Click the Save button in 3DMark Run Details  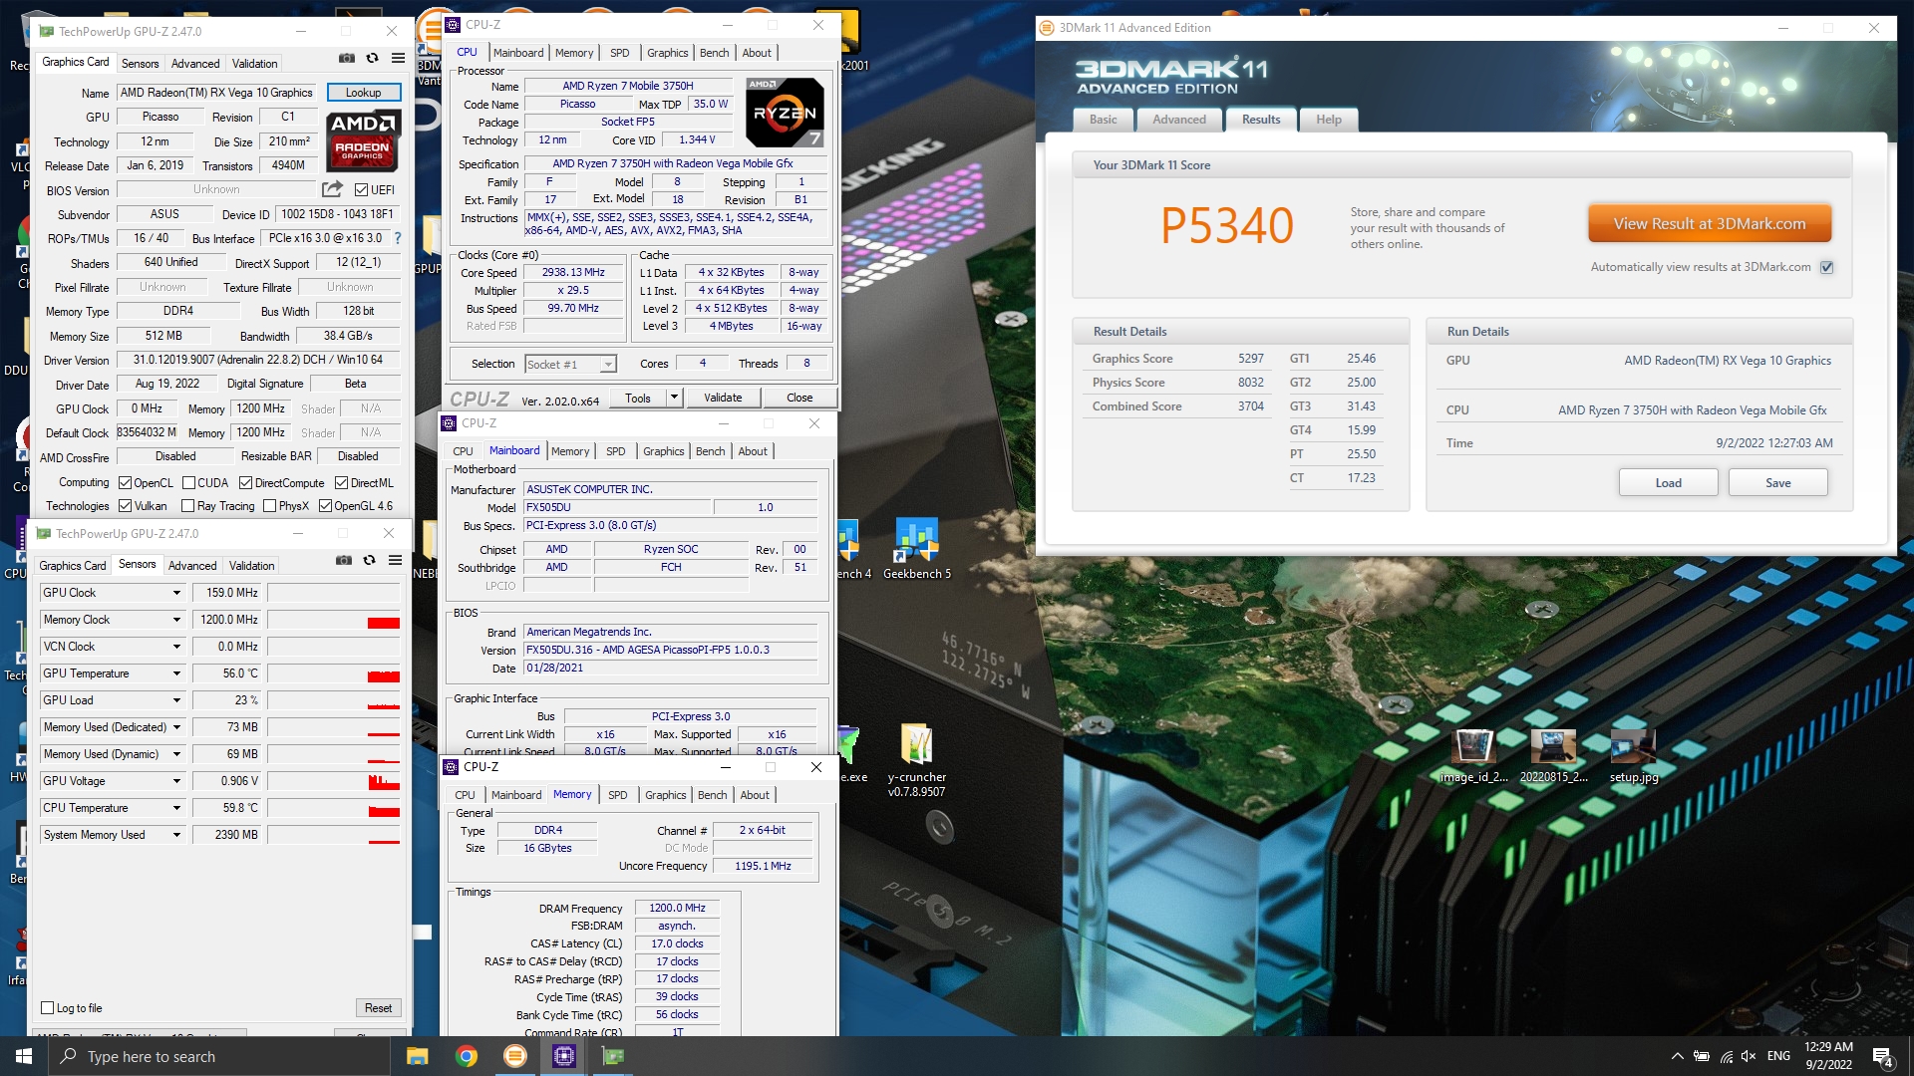(x=1778, y=483)
